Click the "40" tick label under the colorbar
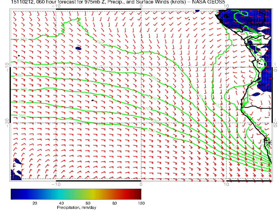Screen dimensions: 280x216 (61, 203)
